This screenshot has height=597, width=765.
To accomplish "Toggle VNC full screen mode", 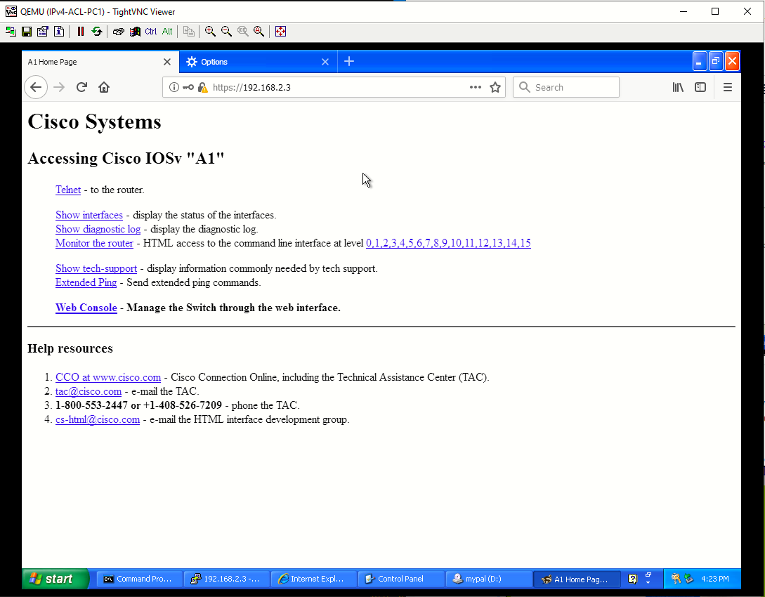I will point(280,32).
